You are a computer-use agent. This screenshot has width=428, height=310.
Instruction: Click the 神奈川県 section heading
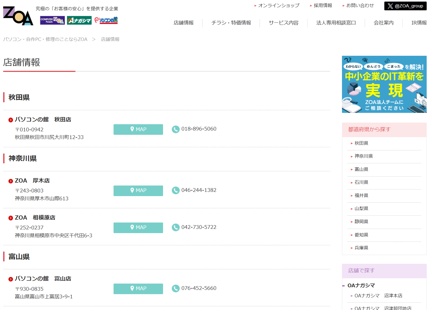pos(22,159)
